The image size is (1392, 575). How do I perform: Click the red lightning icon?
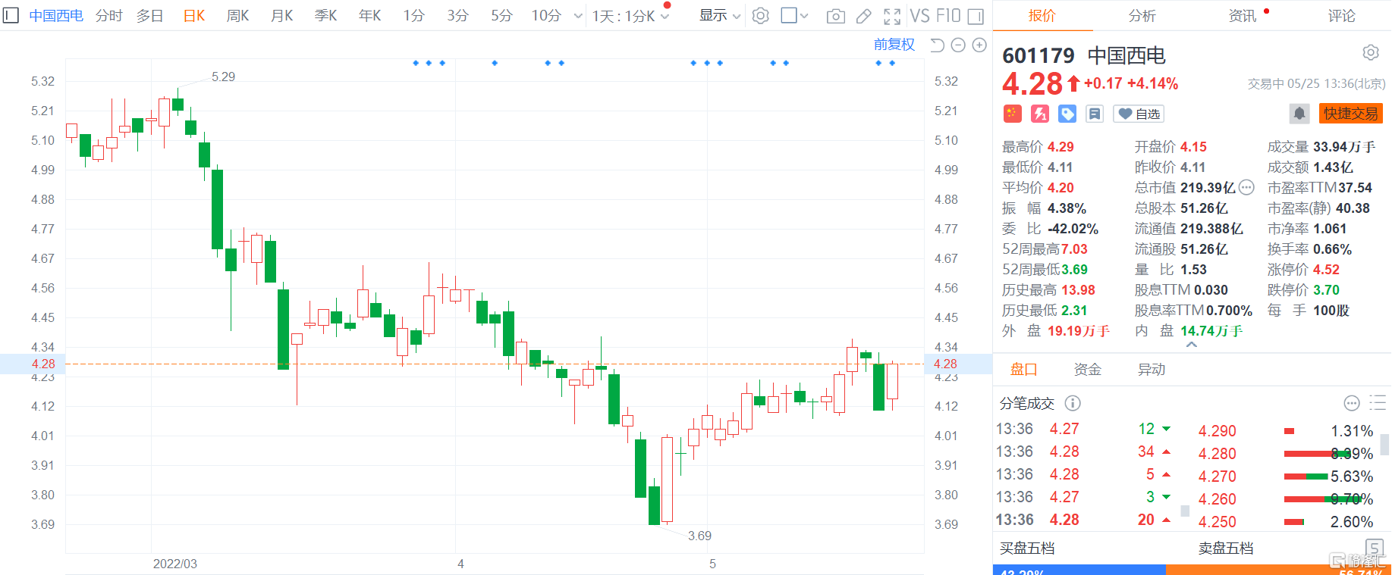coord(1039,114)
